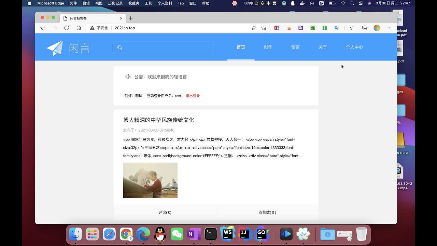Close the 闲言轻博客 tab
The width and height of the screenshot is (437, 246).
pos(121,18)
